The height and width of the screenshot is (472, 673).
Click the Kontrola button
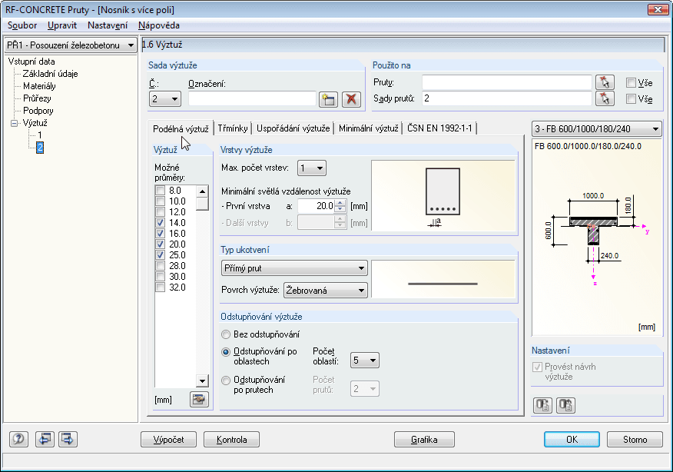(232, 440)
